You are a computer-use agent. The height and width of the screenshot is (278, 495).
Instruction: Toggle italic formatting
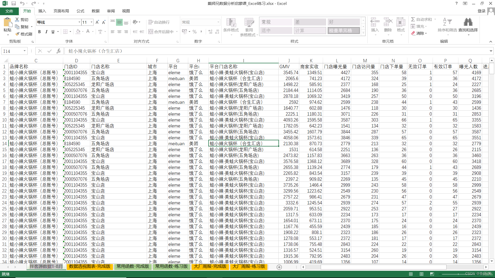click(x=46, y=32)
